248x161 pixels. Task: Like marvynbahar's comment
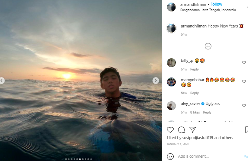[x=244, y=82]
